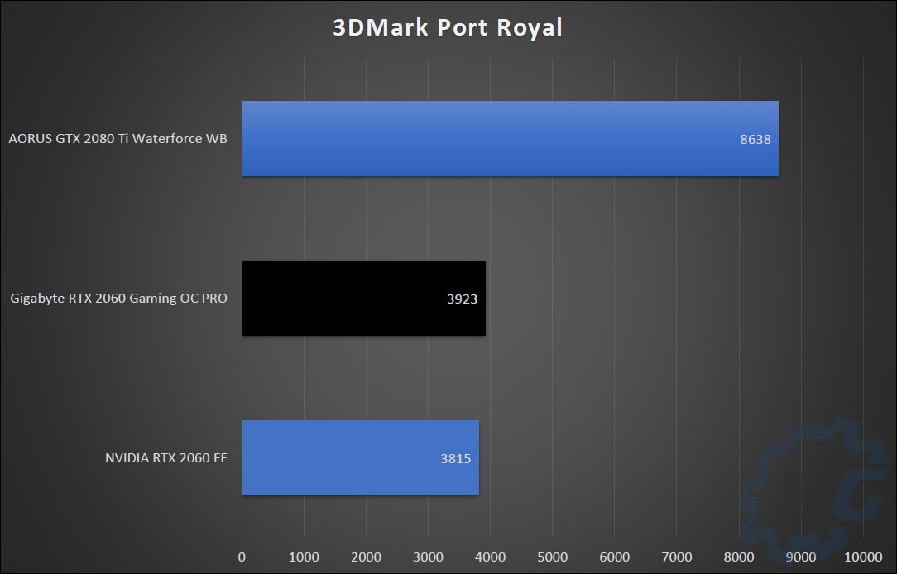Screen dimensions: 897x574
Task: Click the score value 8638
Action: coord(755,140)
